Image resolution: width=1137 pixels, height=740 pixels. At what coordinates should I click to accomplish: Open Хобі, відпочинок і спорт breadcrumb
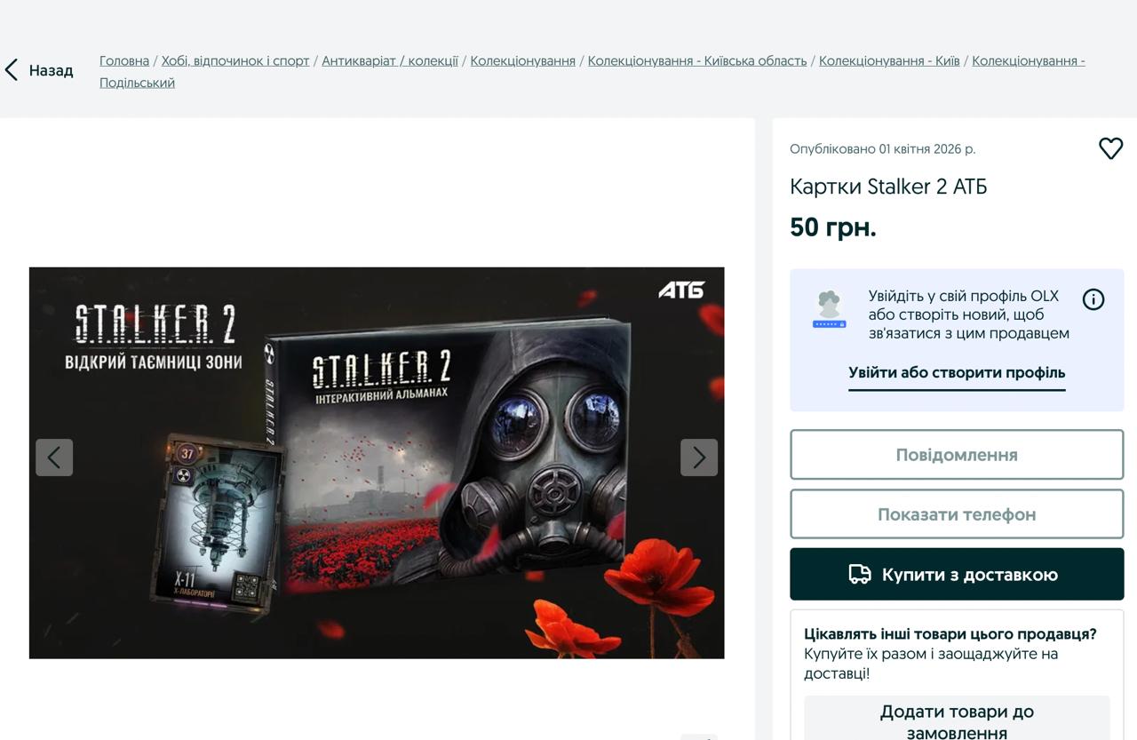click(235, 61)
